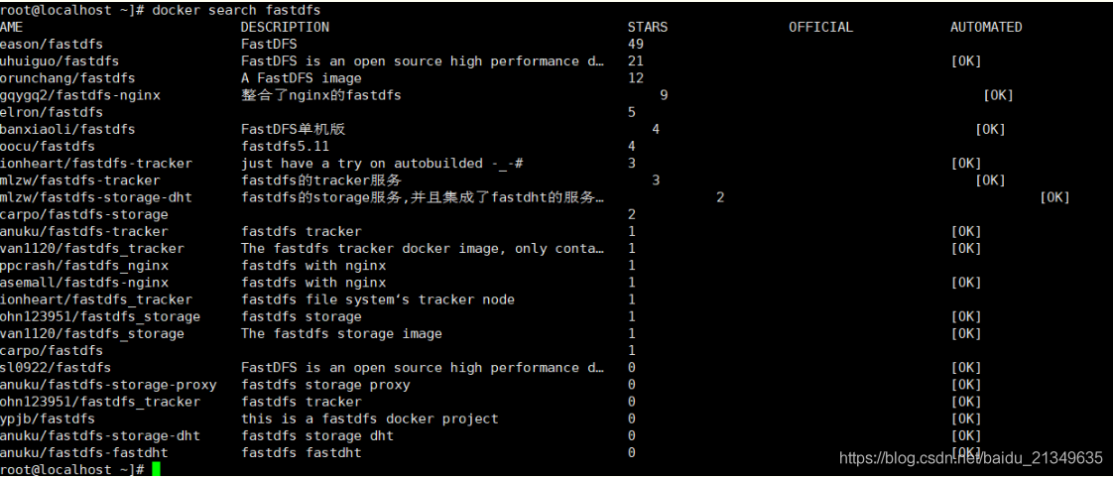
Task: Click the ypjb/fastdfs image name
Action: pos(48,418)
